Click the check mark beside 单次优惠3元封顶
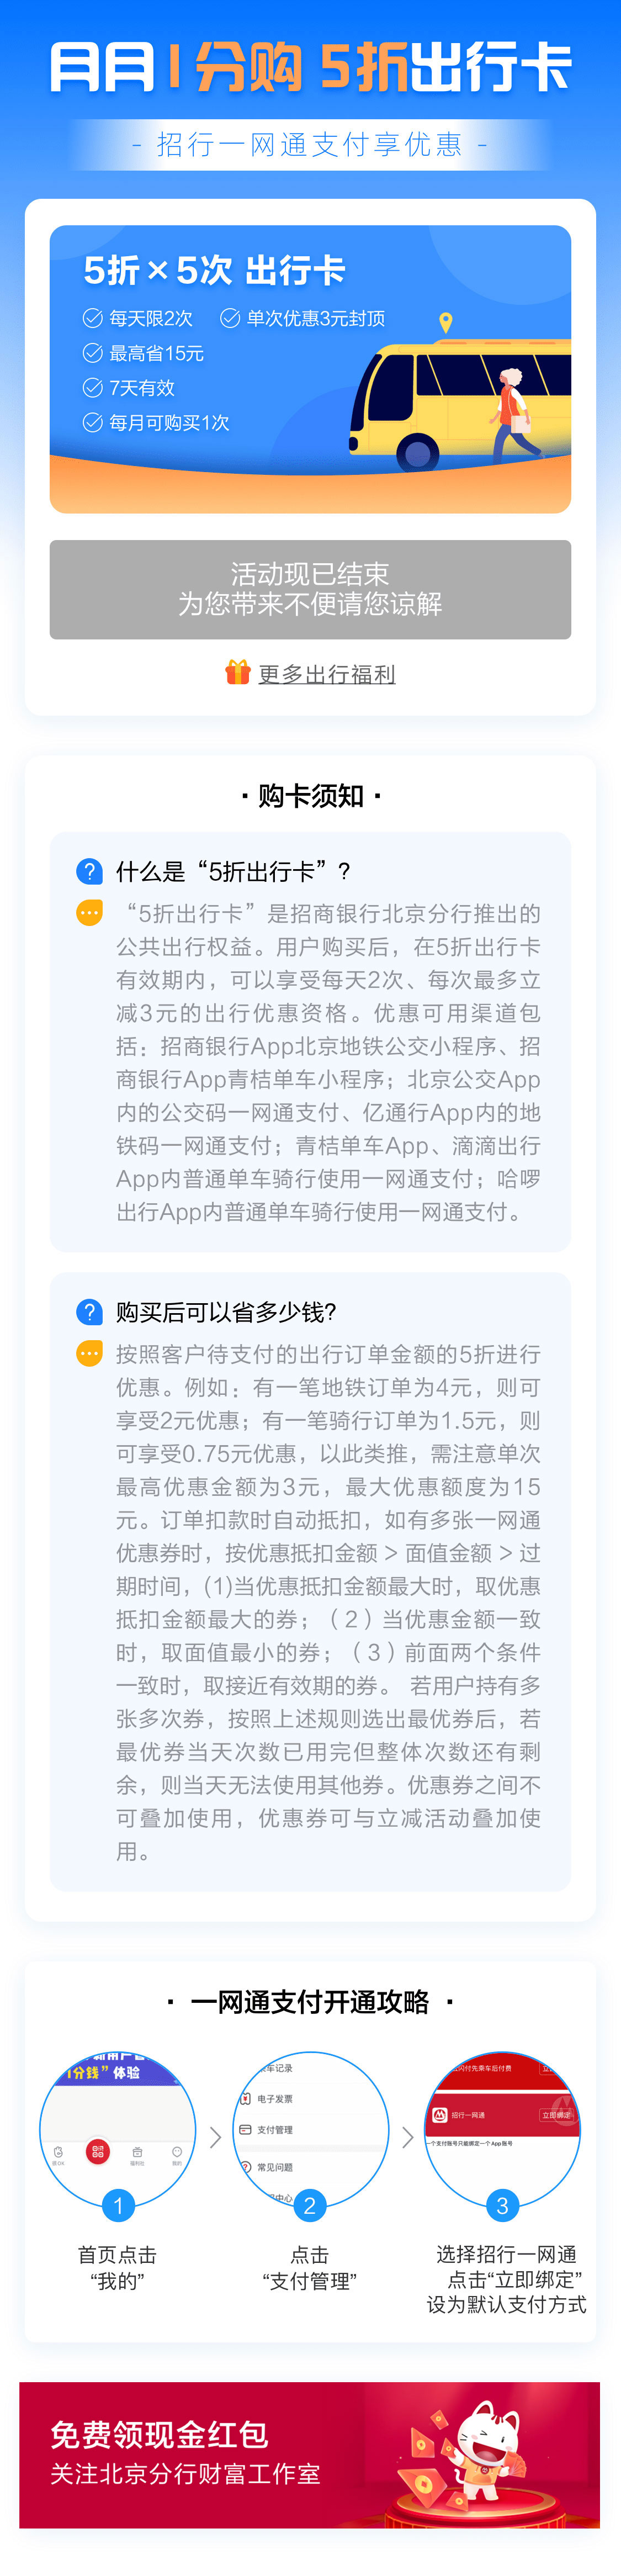 [230, 318]
